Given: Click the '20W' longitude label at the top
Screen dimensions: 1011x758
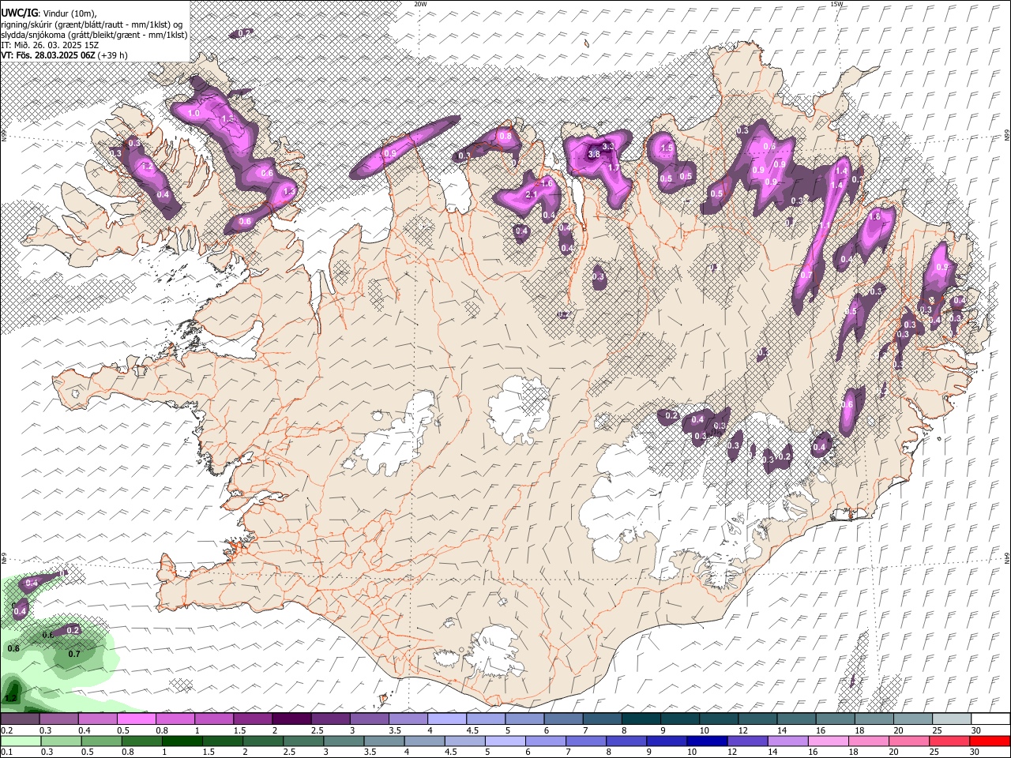Looking at the screenshot, I should [420, 4].
